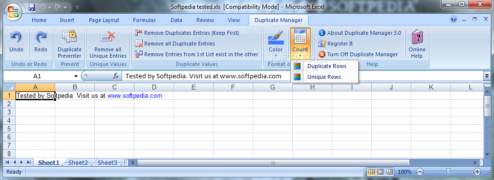
Task: Click the 100% zoom level
Action: (x=405, y=172)
